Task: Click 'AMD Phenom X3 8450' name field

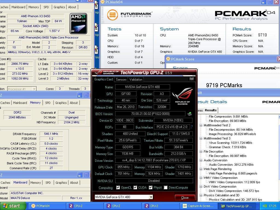Action: click(x=36, y=16)
